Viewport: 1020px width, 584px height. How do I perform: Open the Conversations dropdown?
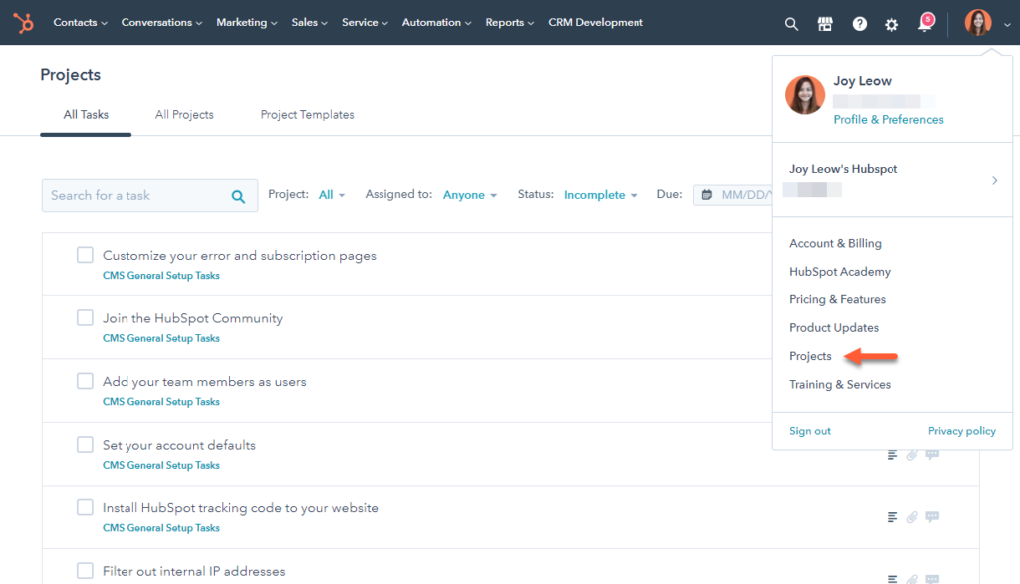pos(161,23)
